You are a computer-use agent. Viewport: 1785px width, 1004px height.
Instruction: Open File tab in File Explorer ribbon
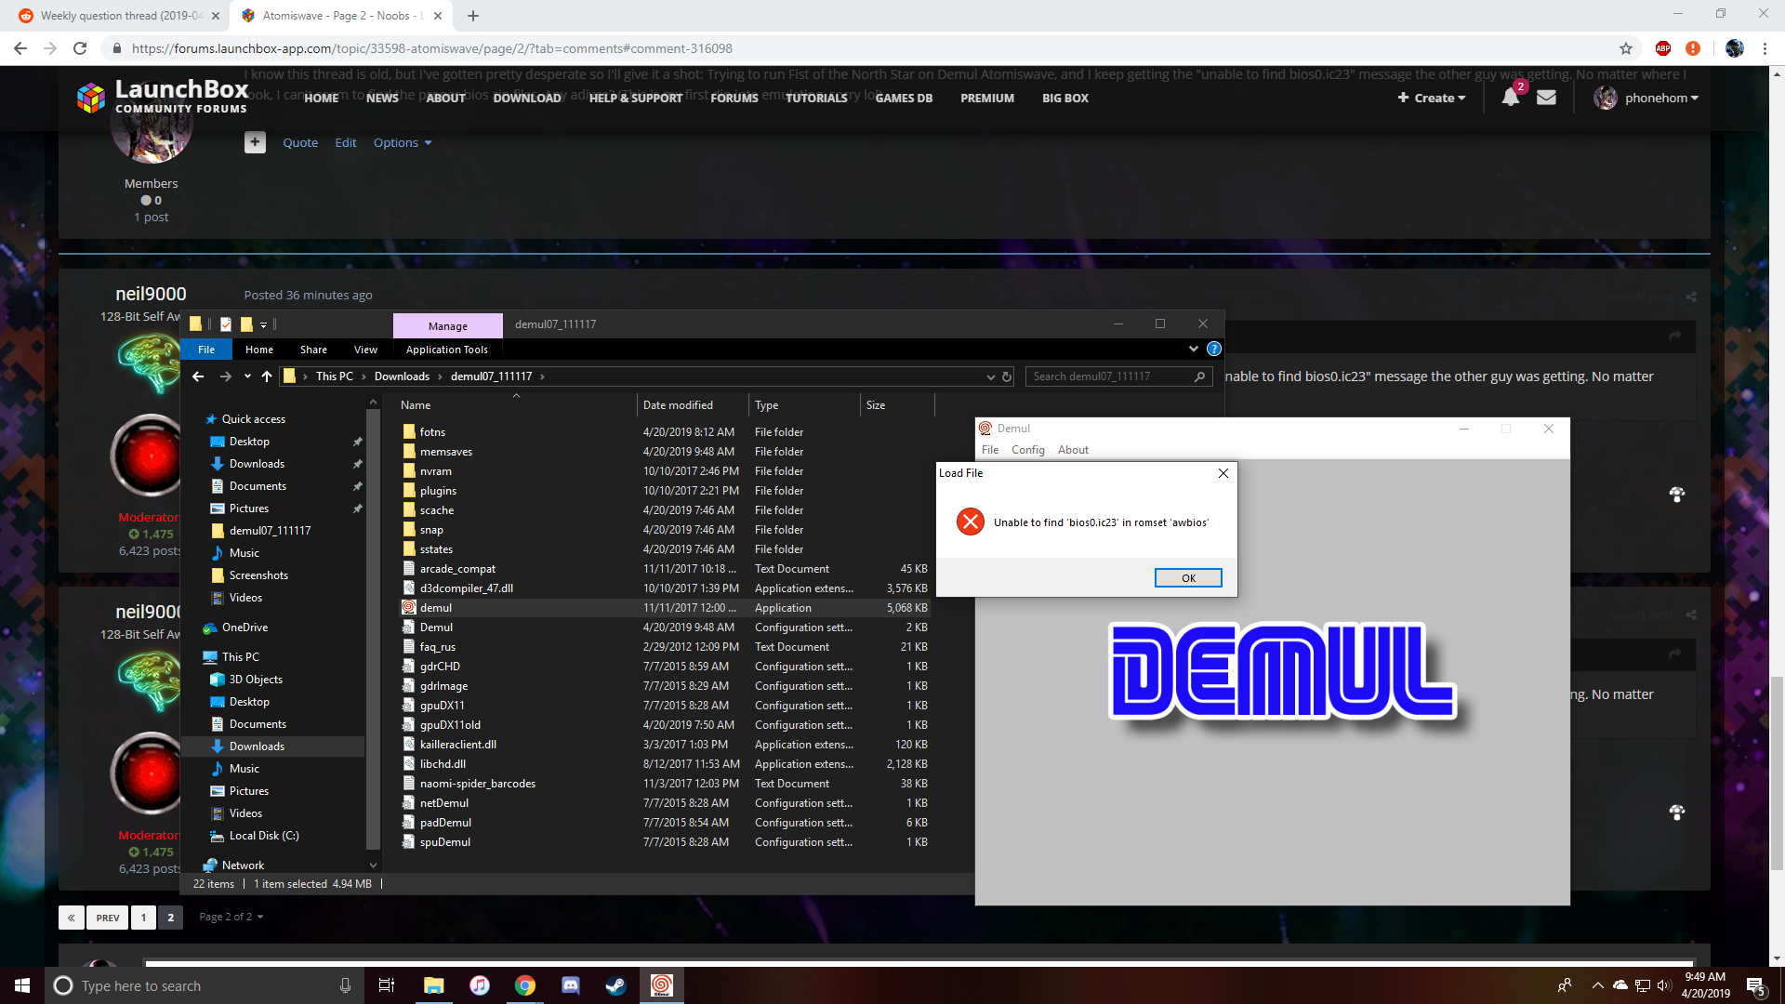[206, 350]
